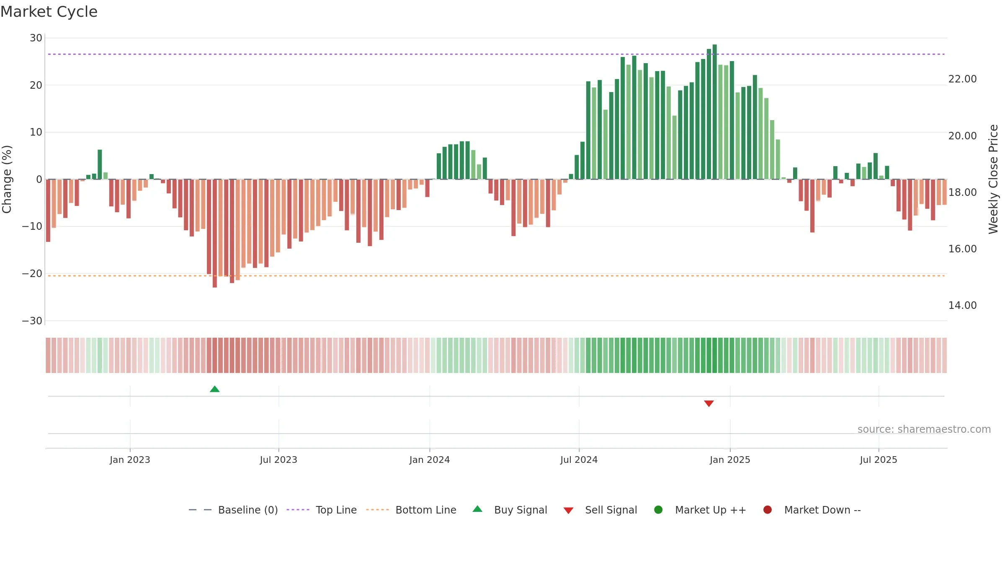1005x565 pixels.
Task: Click the 20.00 price axis label
Action: (x=962, y=136)
